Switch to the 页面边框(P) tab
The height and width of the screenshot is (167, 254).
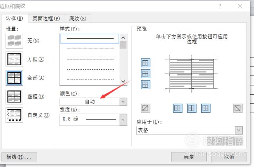point(47,19)
